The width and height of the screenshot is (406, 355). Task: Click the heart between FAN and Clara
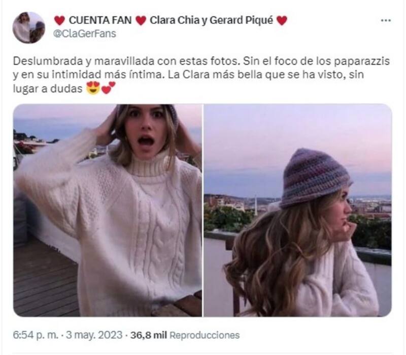[141, 20]
